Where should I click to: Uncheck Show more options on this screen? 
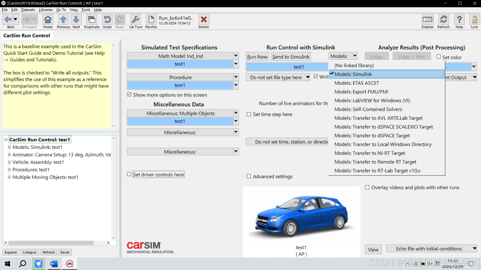click(x=129, y=94)
